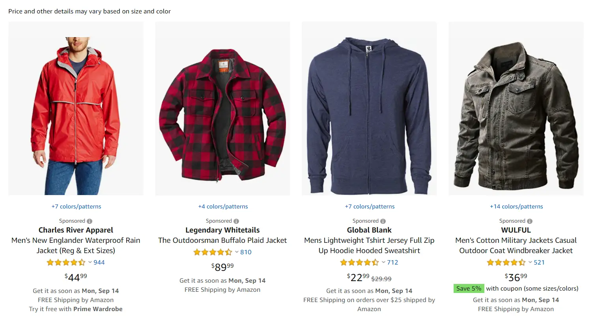Screen dimensions: 596x321
Task: Click the $89.99 price of plaid jacket
Action: pos(222,267)
